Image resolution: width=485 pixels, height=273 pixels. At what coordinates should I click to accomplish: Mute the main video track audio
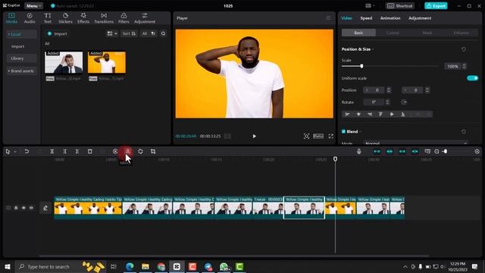pos(31,208)
